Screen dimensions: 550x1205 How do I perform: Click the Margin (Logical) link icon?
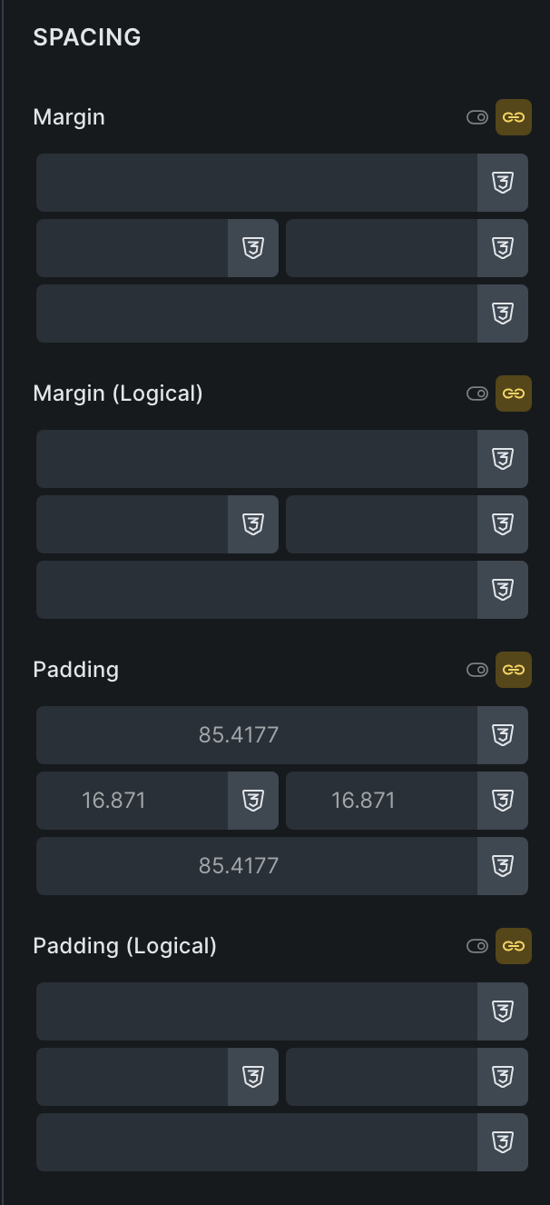tap(514, 393)
